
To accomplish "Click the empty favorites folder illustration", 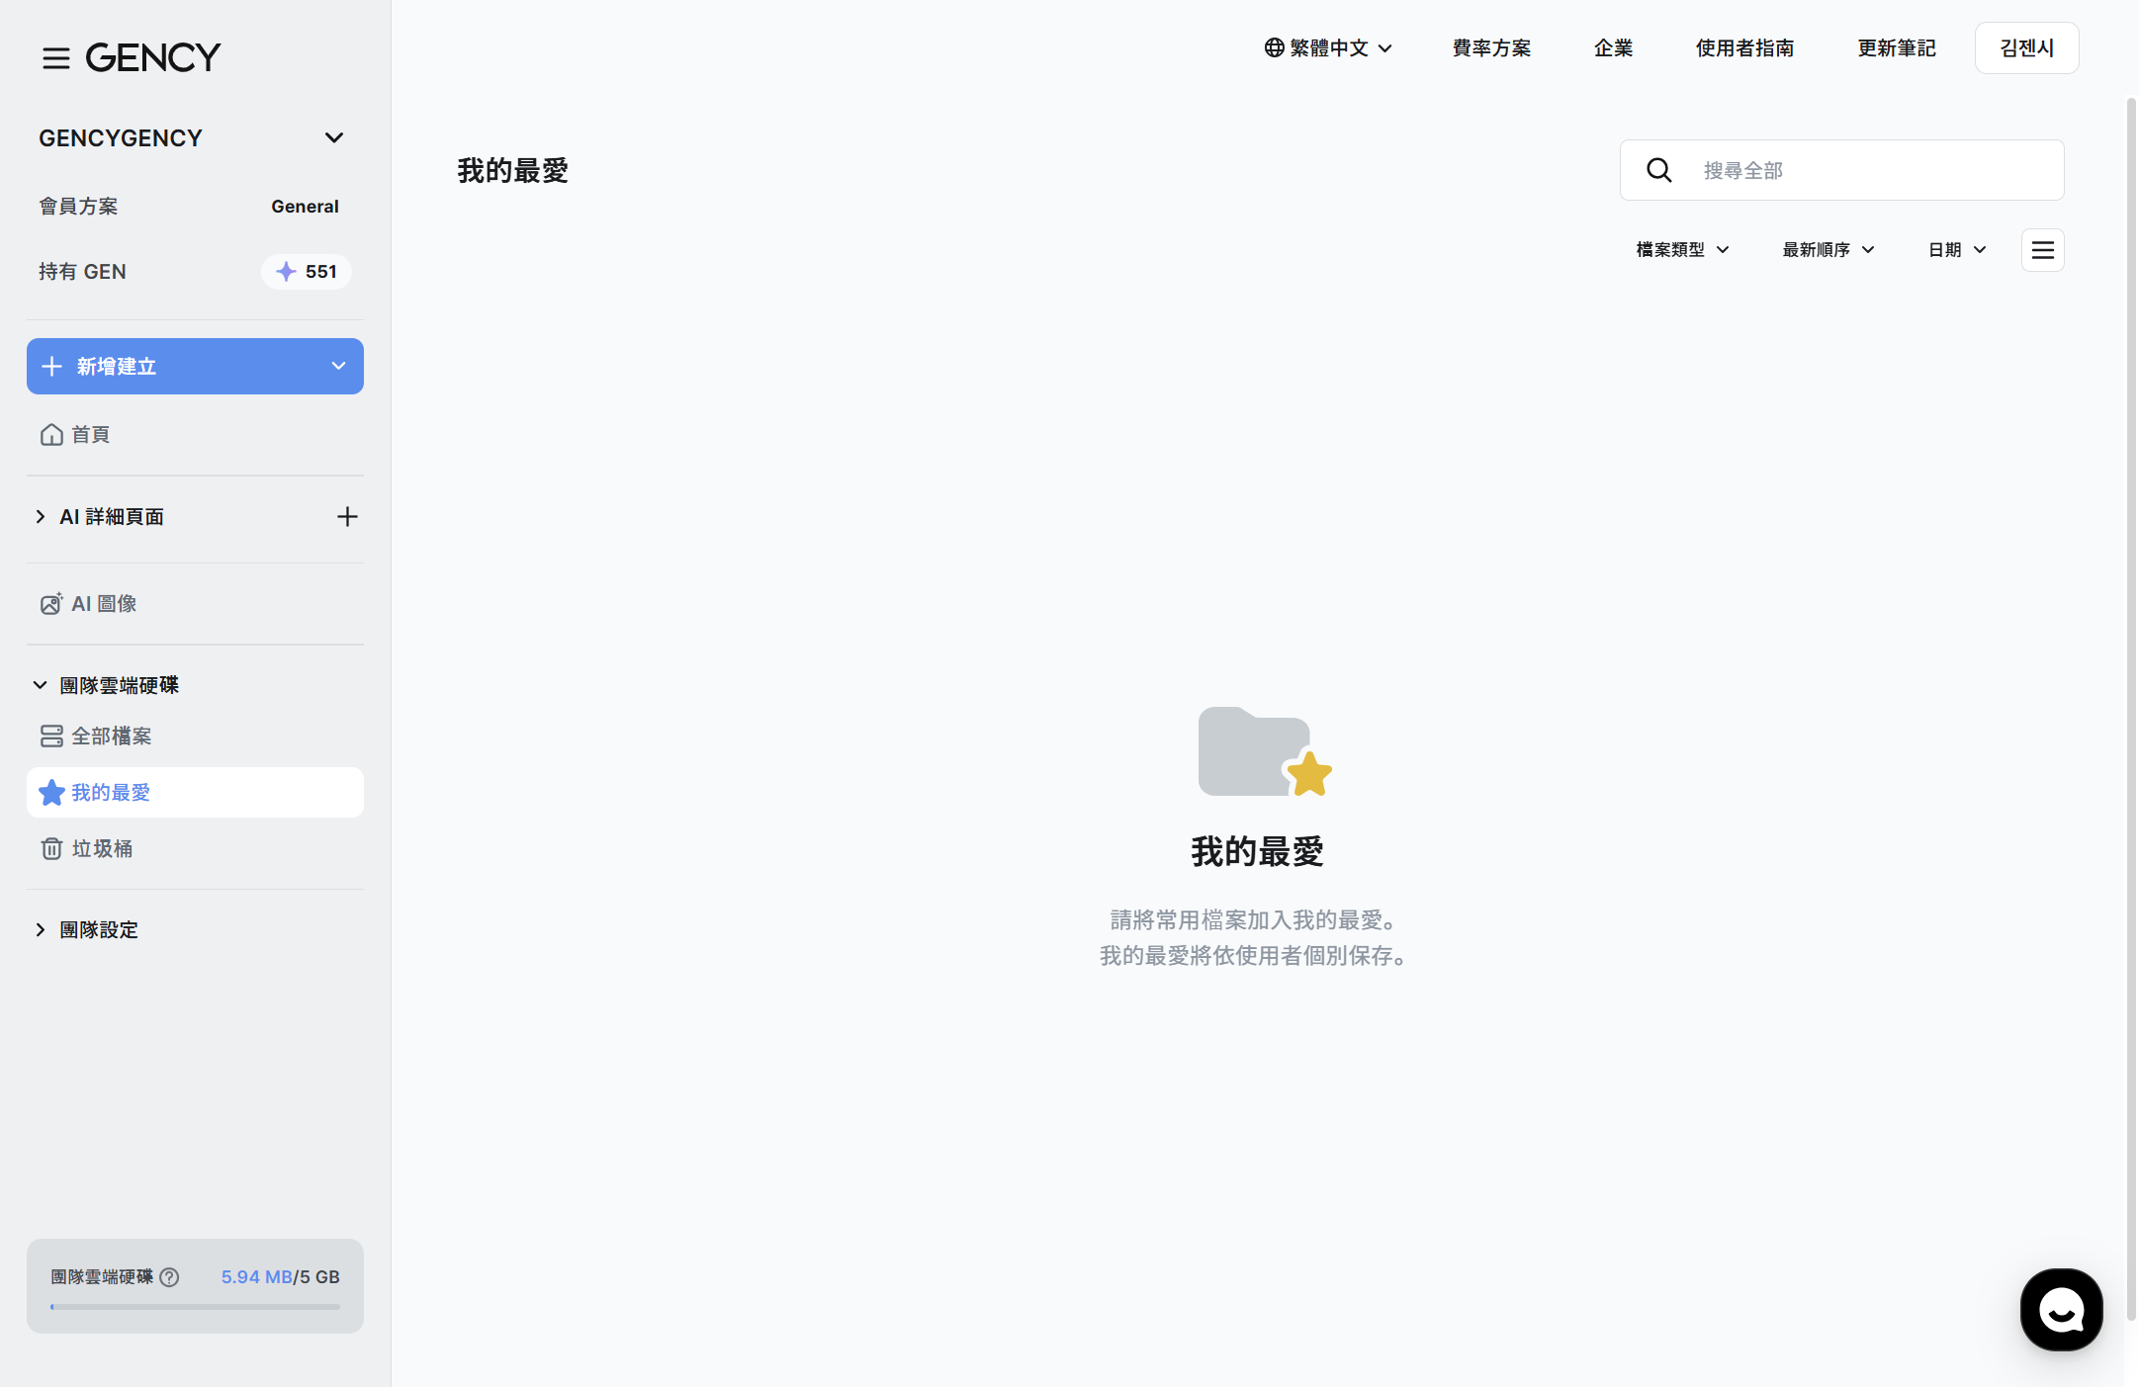I will [1265, 751].
